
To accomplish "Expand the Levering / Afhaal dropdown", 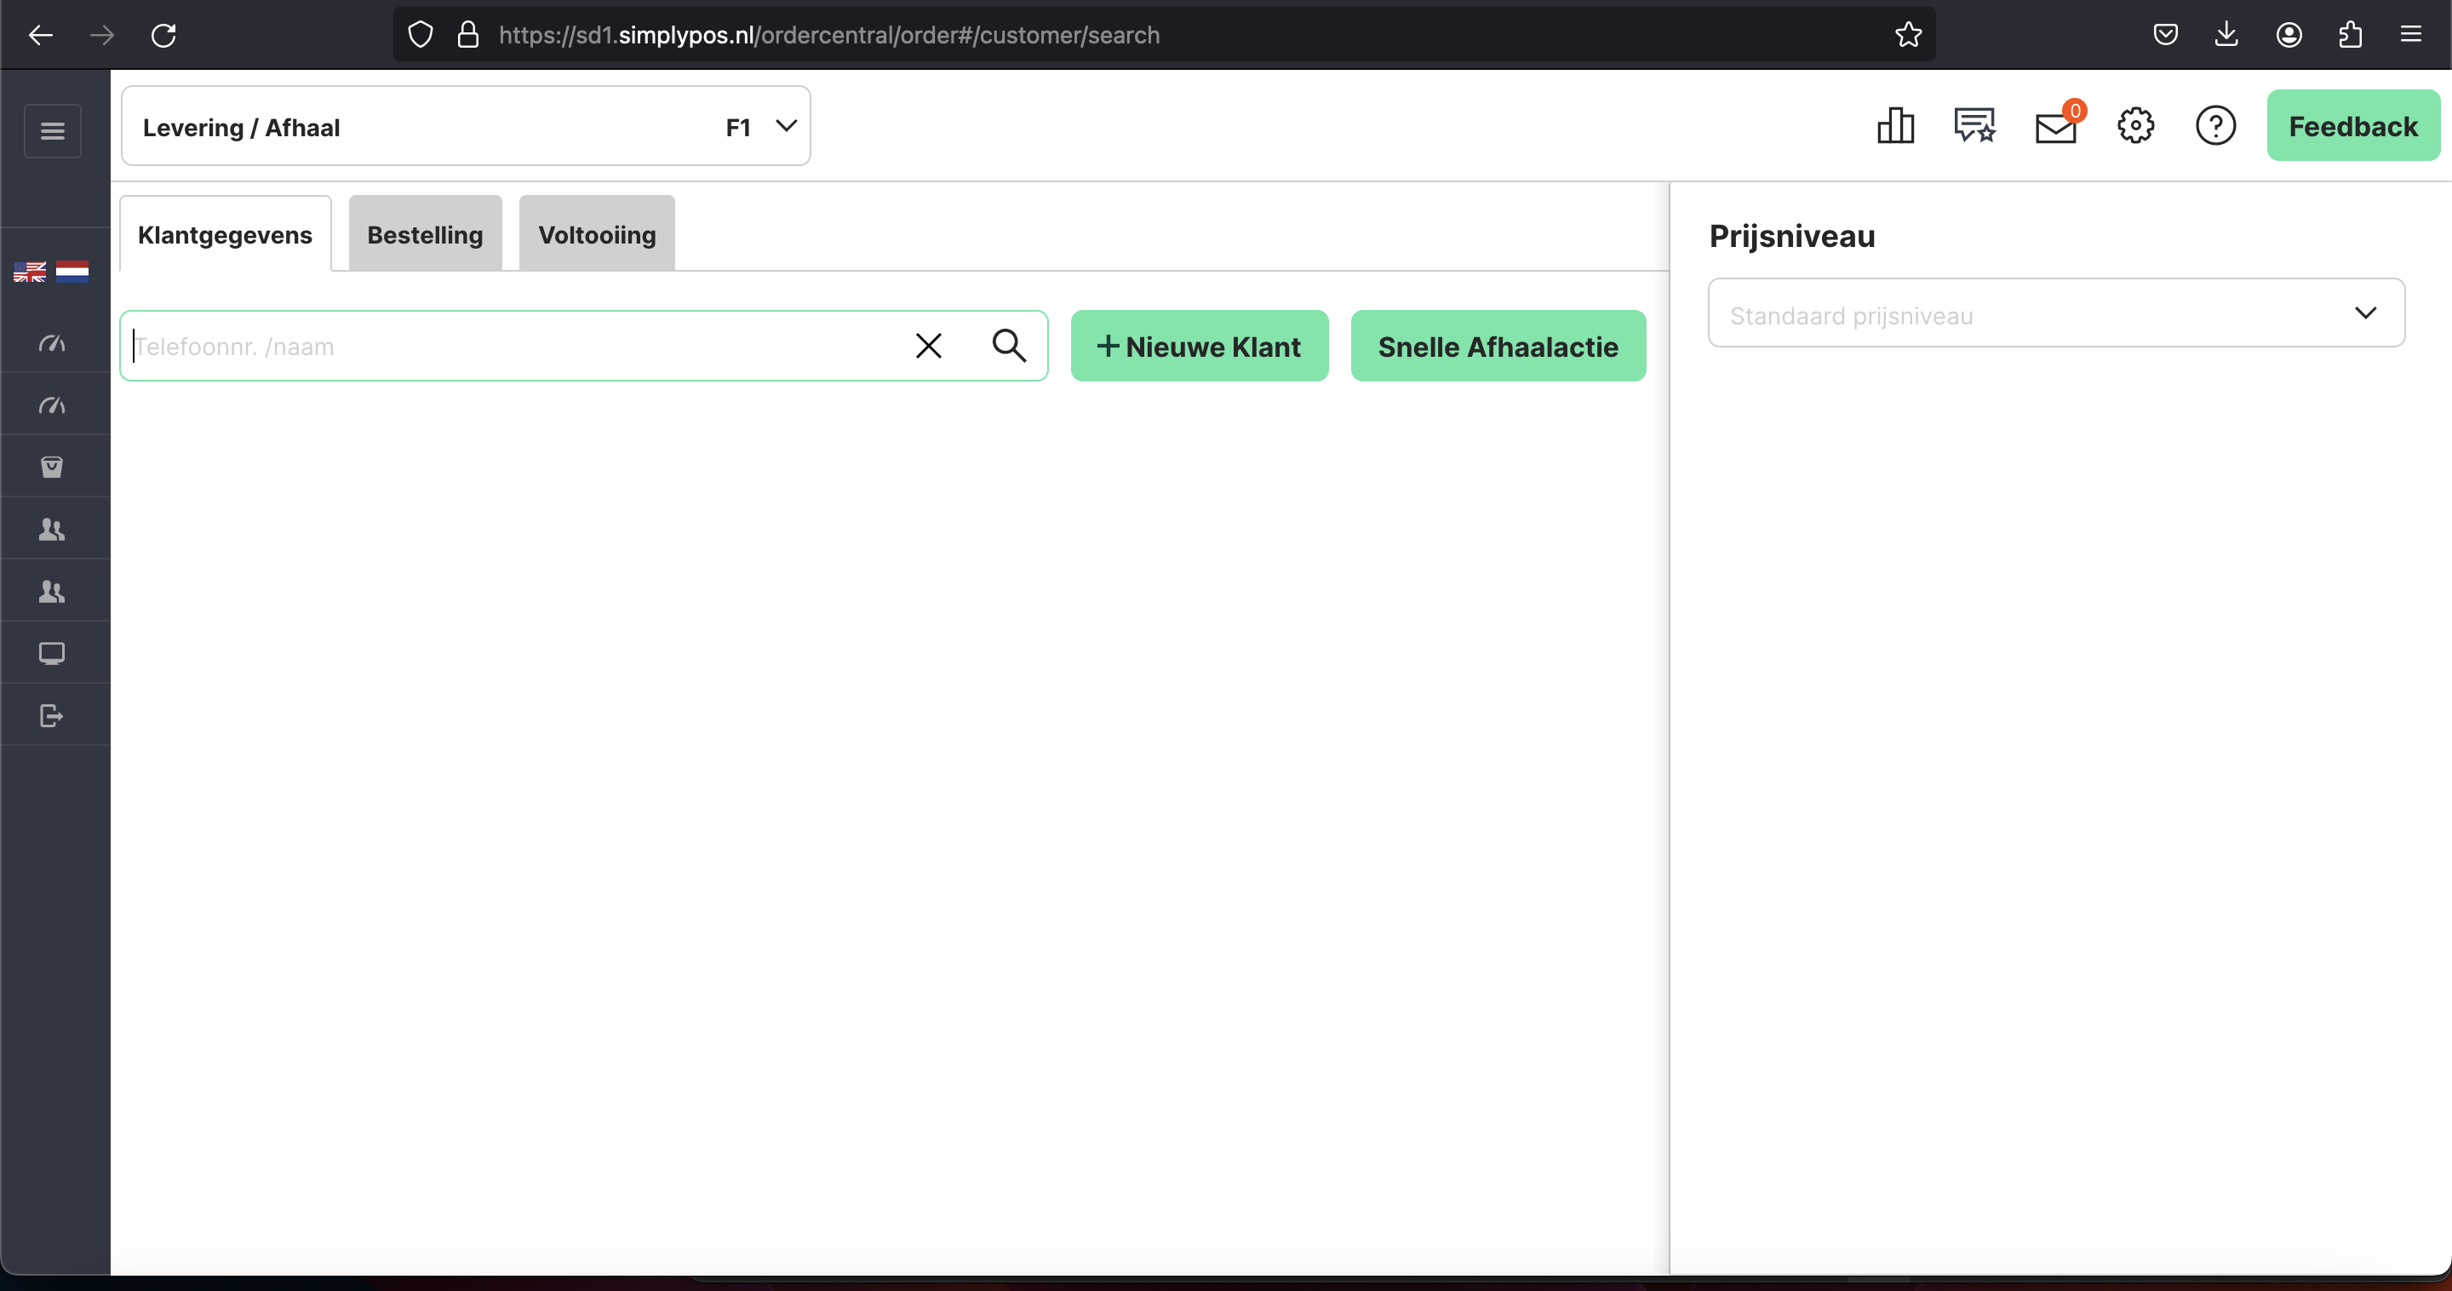I will [466, 126].
